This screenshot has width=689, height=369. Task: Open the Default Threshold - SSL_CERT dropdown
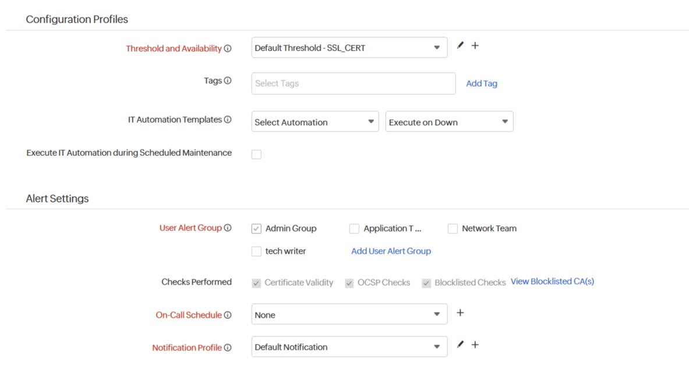[x=349, y=48]
